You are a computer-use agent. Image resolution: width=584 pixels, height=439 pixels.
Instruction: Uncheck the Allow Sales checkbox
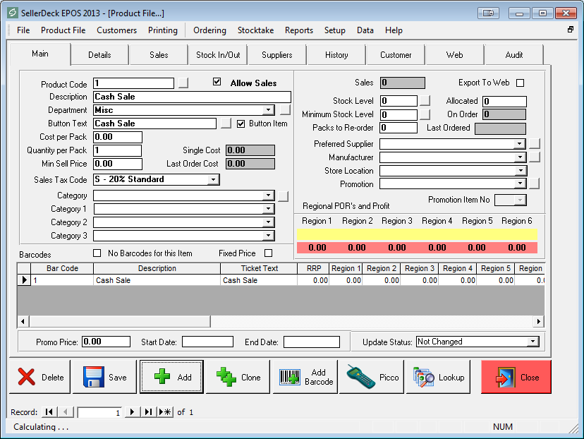[x=217, y=83]
